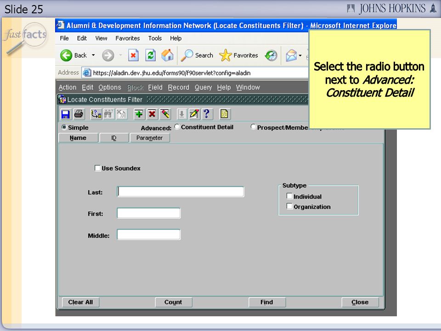441x331 pixels.
Task: Click into the First name input field
Action: (148, 213)
